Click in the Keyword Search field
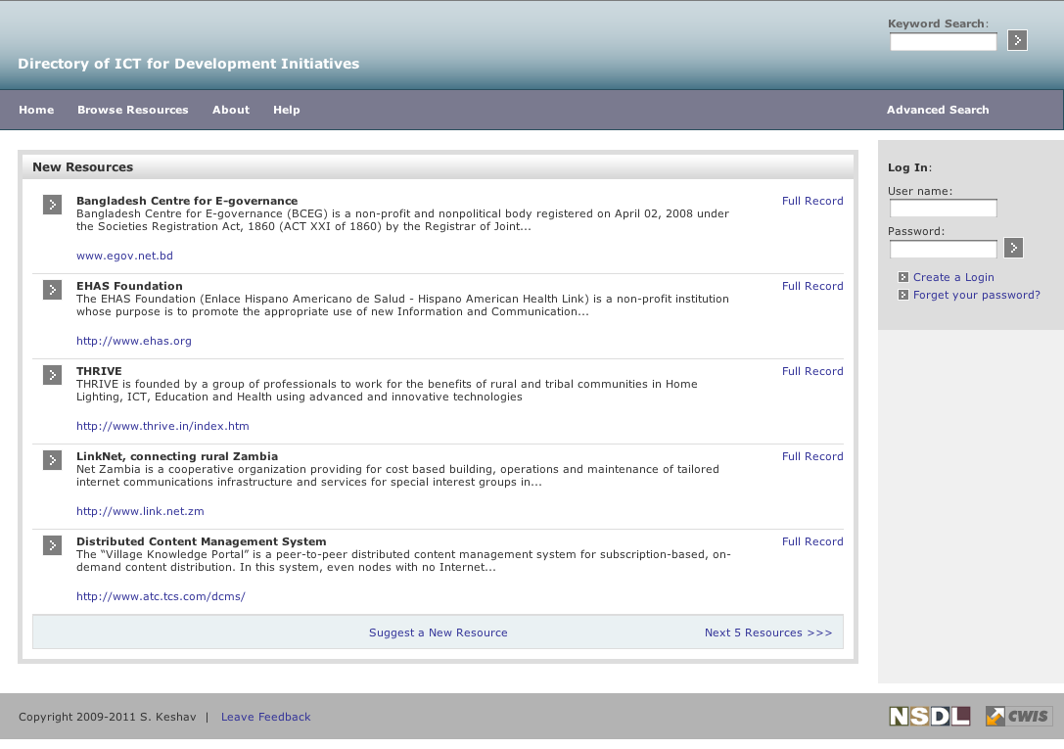 pyautogui.click(x=943, y=41)
